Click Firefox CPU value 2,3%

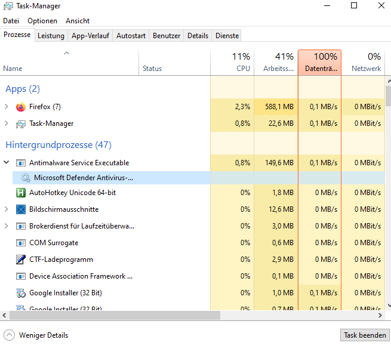[x=242, y=107]
